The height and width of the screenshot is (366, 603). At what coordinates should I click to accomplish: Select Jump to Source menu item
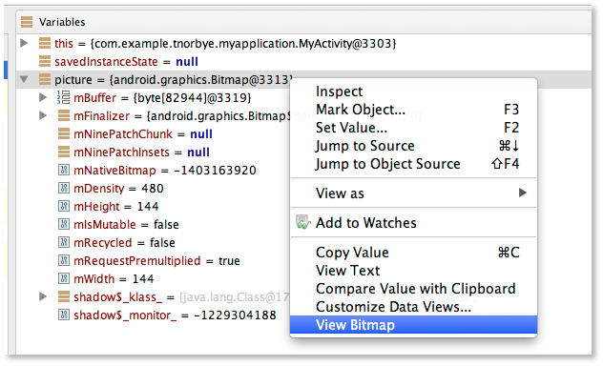point(365,146)
